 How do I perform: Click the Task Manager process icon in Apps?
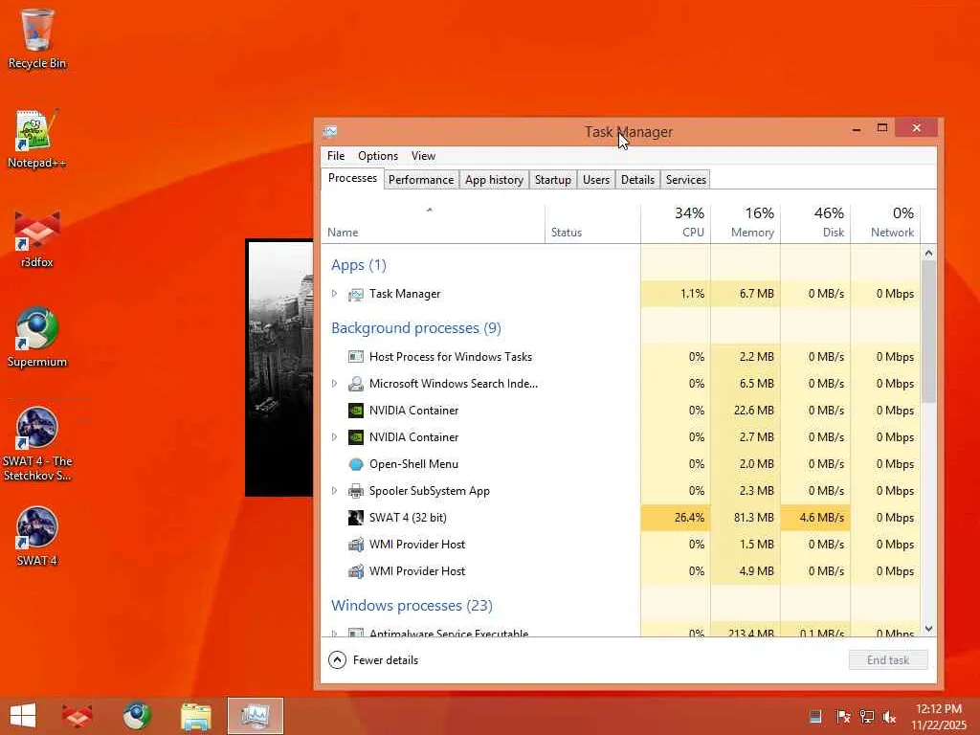click(356, 294)
